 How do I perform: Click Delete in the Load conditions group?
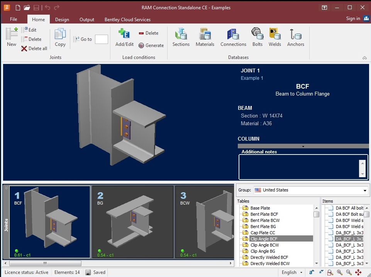click(149, 33)
